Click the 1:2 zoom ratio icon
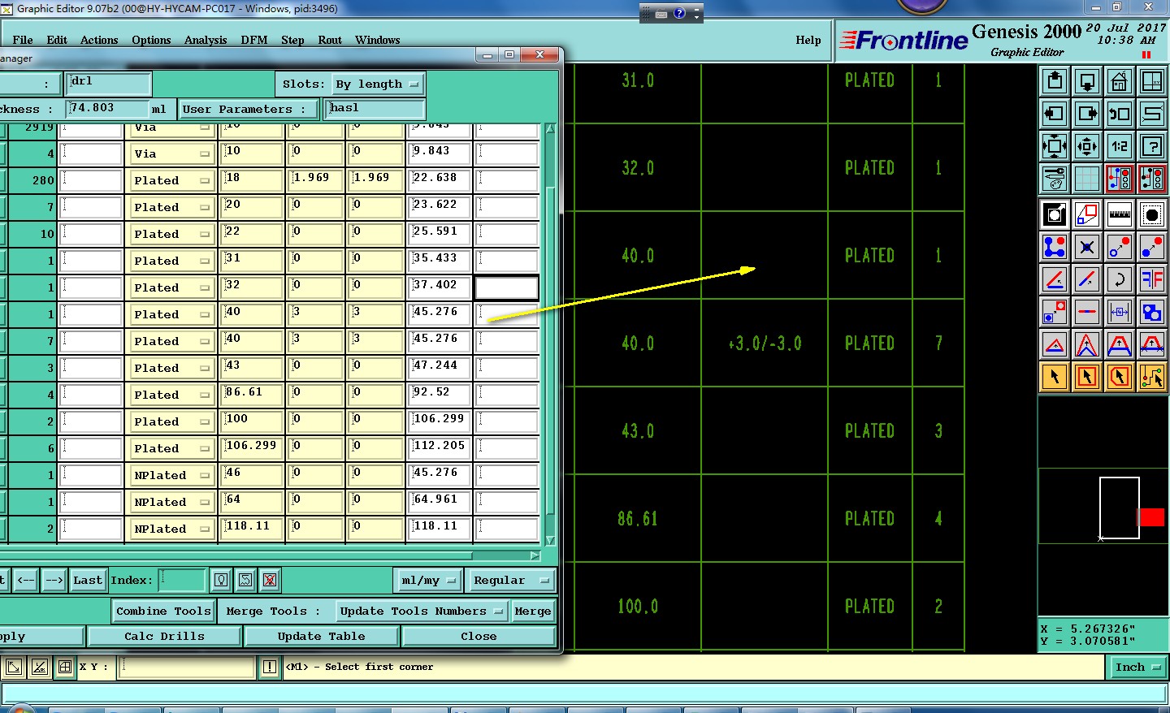This screenshot has height=713, width=1170. [1120, 146]
